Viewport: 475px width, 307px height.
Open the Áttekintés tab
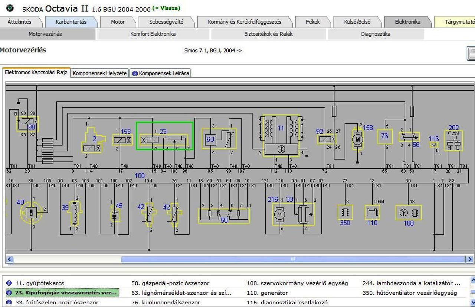(x=20, y=22)
